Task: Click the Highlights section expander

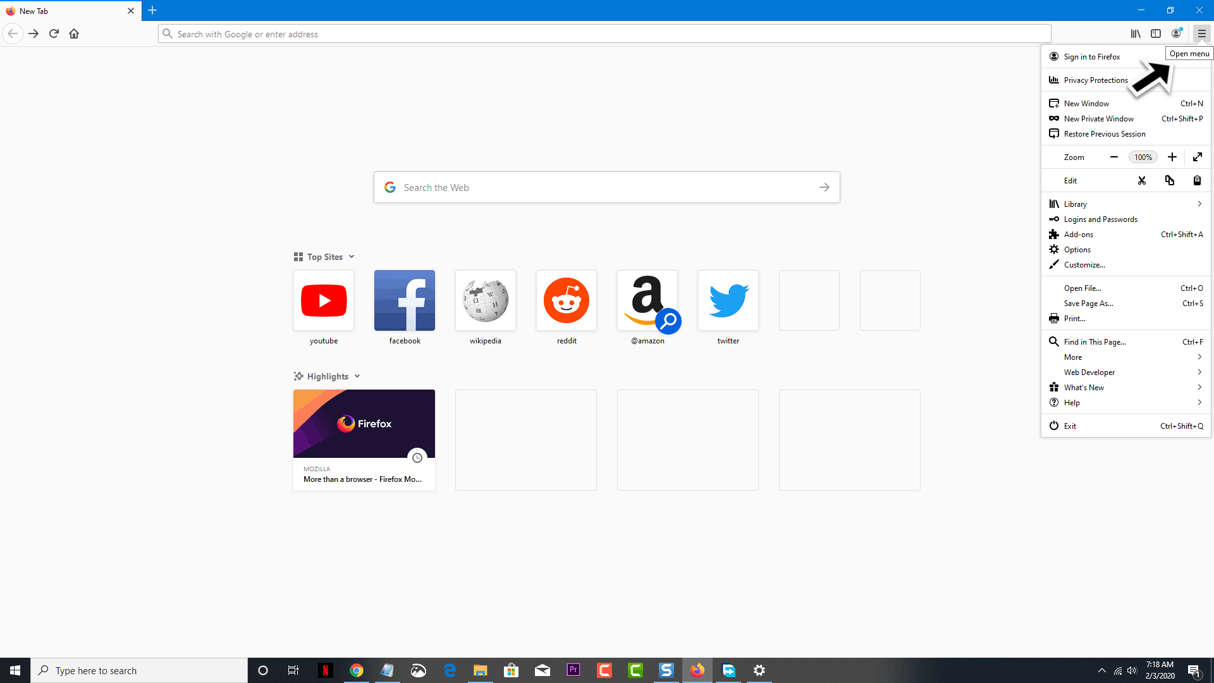Action: point(358,376)
